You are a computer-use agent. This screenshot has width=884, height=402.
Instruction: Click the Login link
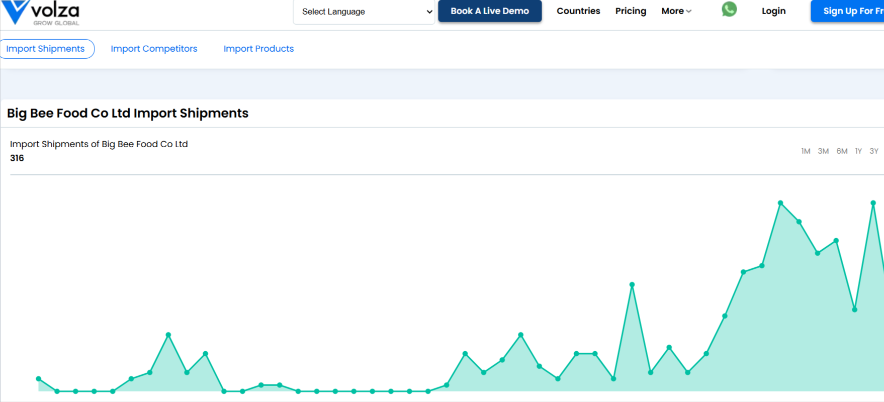pos(773,11)
